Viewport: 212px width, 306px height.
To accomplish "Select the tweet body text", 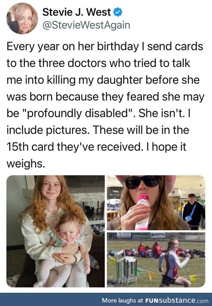I will (105, 105).
